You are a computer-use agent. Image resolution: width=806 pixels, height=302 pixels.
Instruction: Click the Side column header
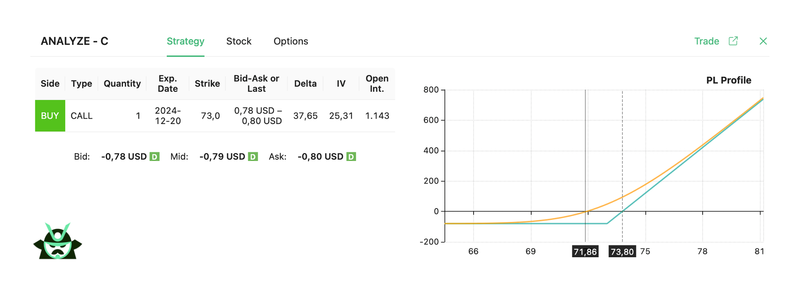[50, 83]
